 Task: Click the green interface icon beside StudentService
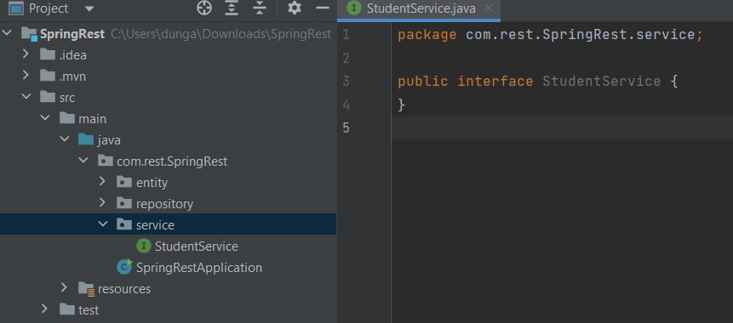tap(144, 246)
